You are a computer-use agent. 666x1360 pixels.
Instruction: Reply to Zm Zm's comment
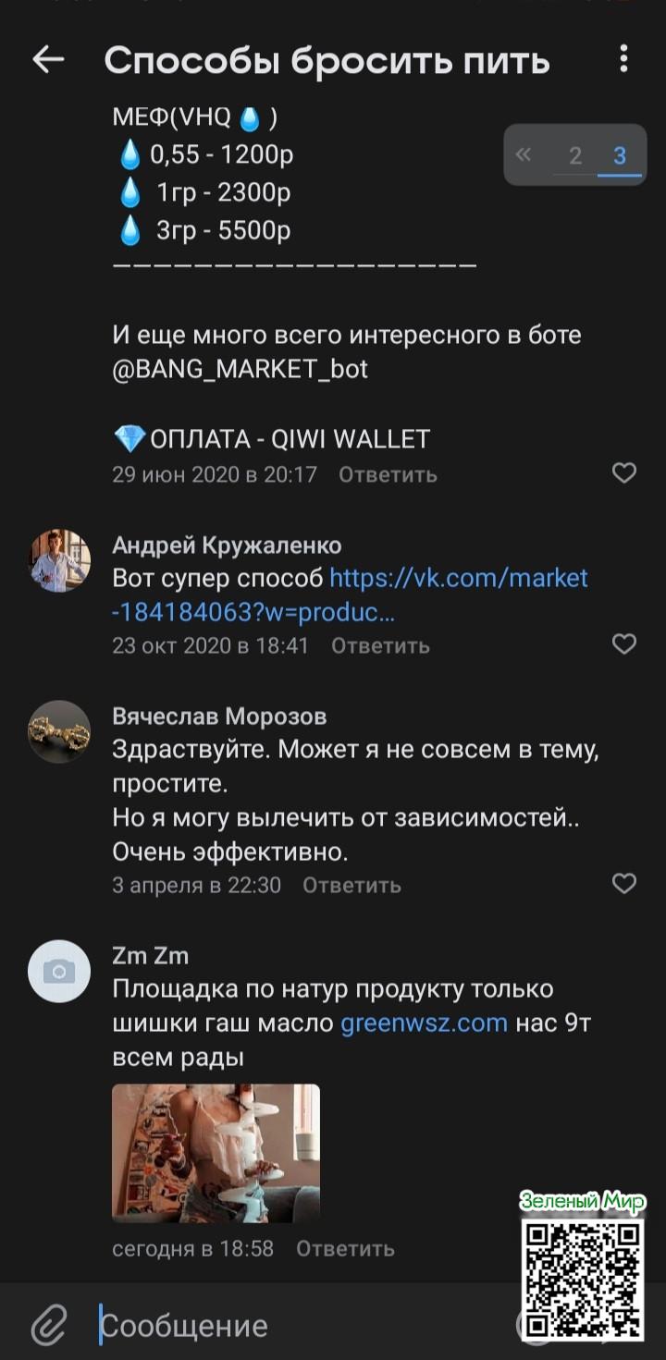tap(345, 1248)
